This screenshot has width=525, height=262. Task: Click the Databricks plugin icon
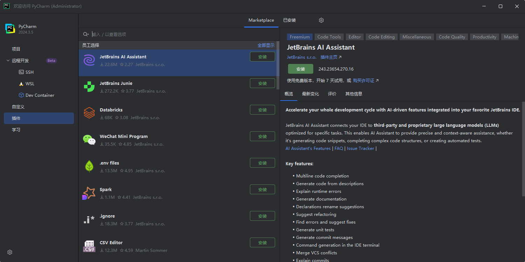(x=89, y=113)
